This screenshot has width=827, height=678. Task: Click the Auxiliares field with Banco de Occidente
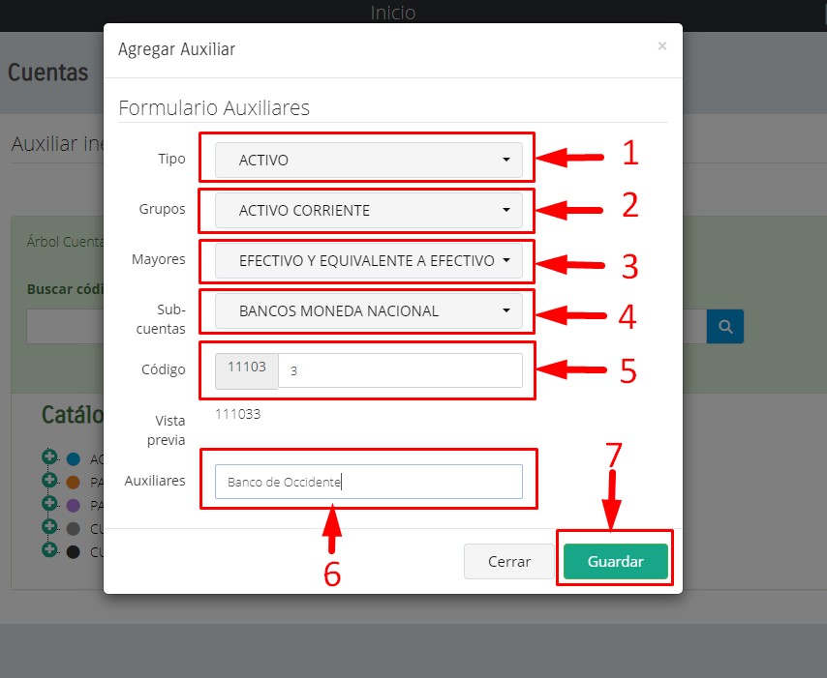(x=369, y=482)
